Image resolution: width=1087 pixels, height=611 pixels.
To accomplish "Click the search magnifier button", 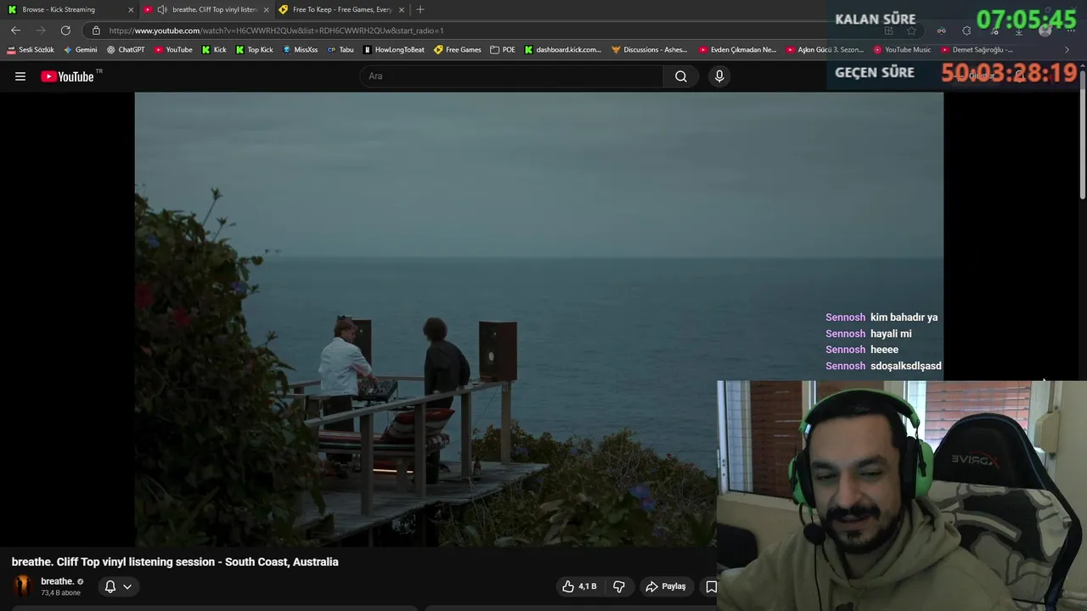I will point(681,76).
